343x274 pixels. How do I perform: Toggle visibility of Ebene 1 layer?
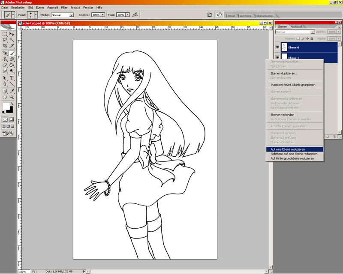click(x=277, y=57)
